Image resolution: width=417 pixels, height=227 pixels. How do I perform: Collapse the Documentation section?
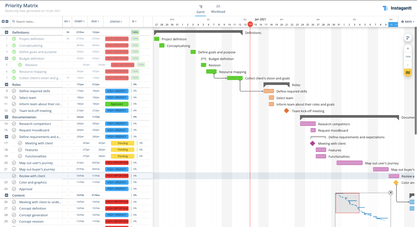click(x=6, y=117)
